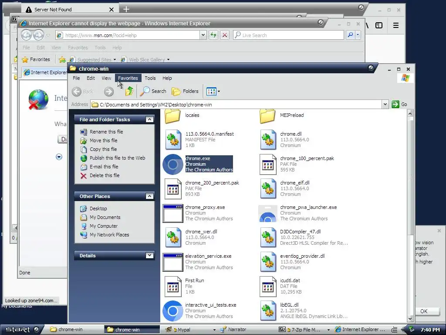Click the explorer address path field
446x335 pixels.
click(x=237, y=105)
